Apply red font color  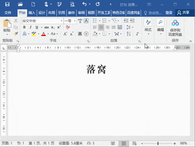(44, 34)
